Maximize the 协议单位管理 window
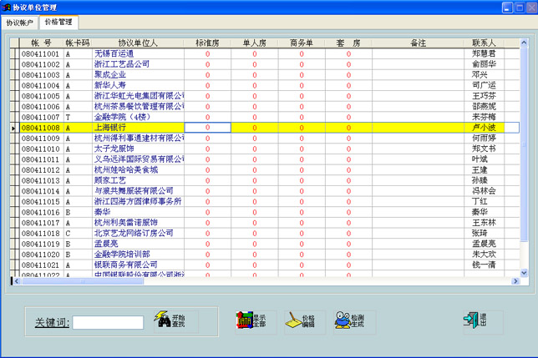The height and width of the screenshot is (358, 538). (x=518, y=8)
